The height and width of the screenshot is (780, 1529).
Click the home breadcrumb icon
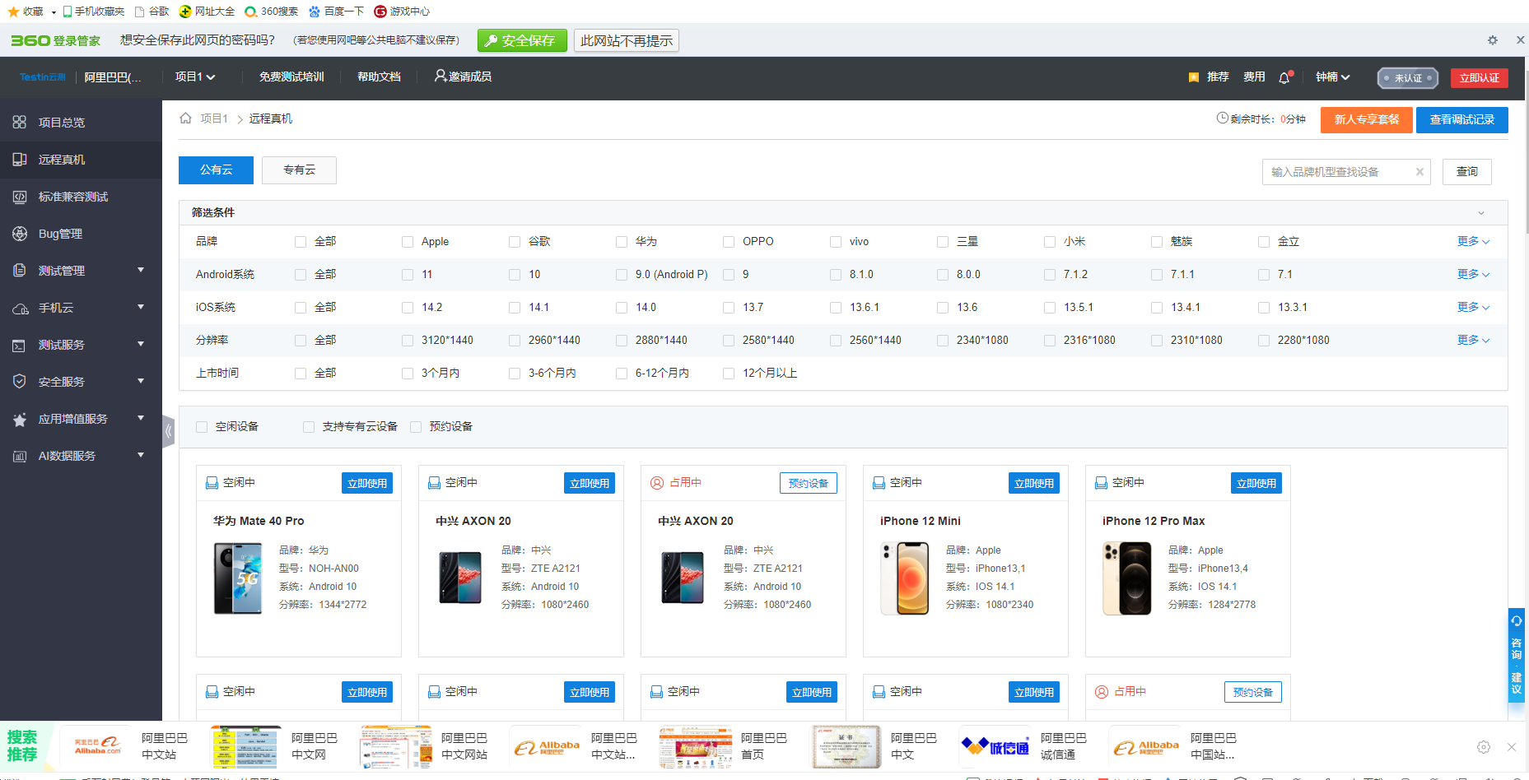(x=186, y=118)
